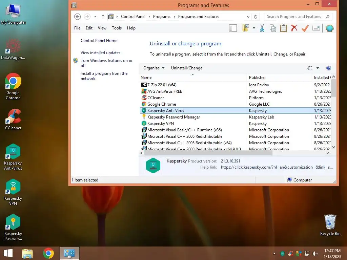This screenshot has height=260, width=347.
Task: Expand address bar history dropdown
Action: click(248, 17)
